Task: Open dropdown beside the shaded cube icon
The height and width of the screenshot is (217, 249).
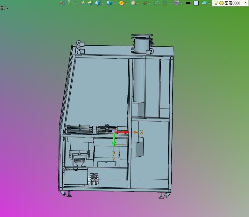Action: tap(103, 3)
